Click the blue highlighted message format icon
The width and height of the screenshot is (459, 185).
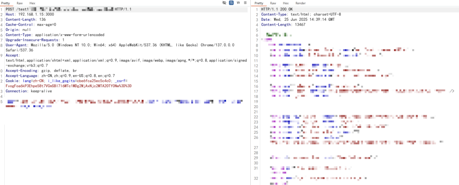(231, 3)
